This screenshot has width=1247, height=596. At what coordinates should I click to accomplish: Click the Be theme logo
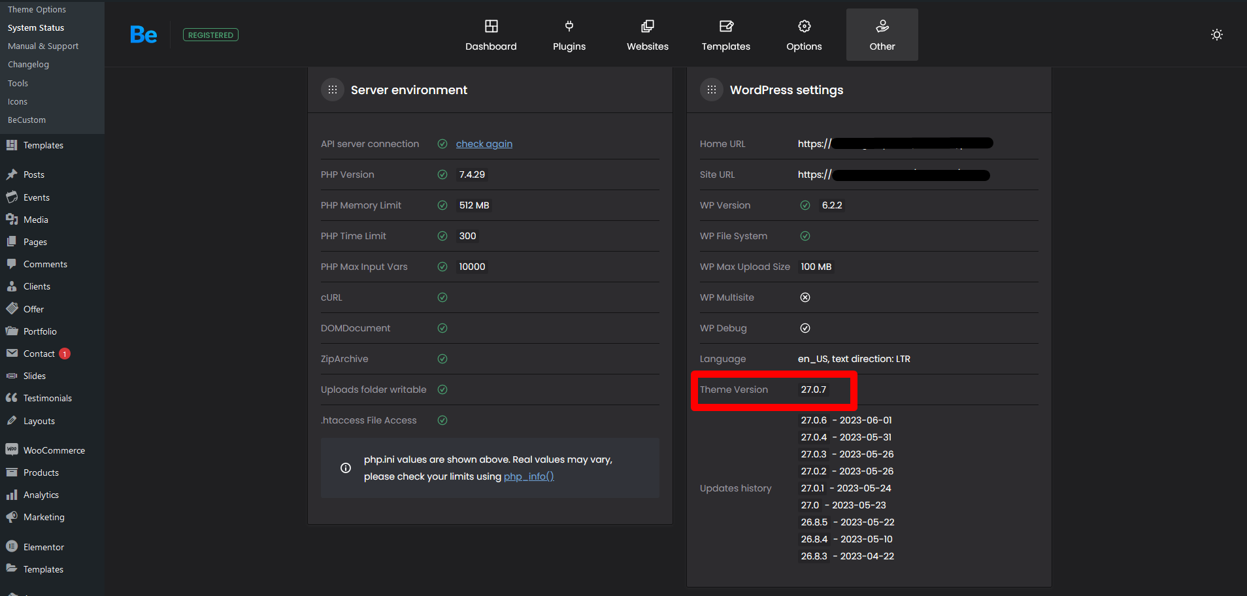pos(143,35)
